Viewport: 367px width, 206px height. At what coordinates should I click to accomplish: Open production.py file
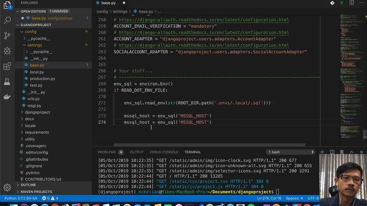coord(42,79)
